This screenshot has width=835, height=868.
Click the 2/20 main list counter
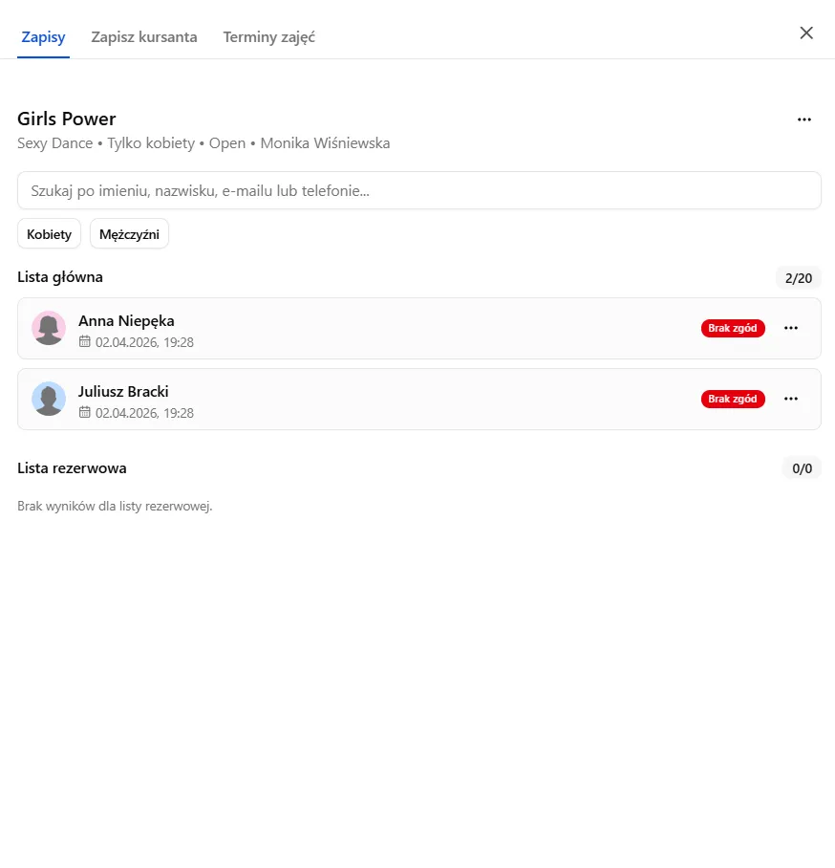pyautogui.click(x=799, y=278)
